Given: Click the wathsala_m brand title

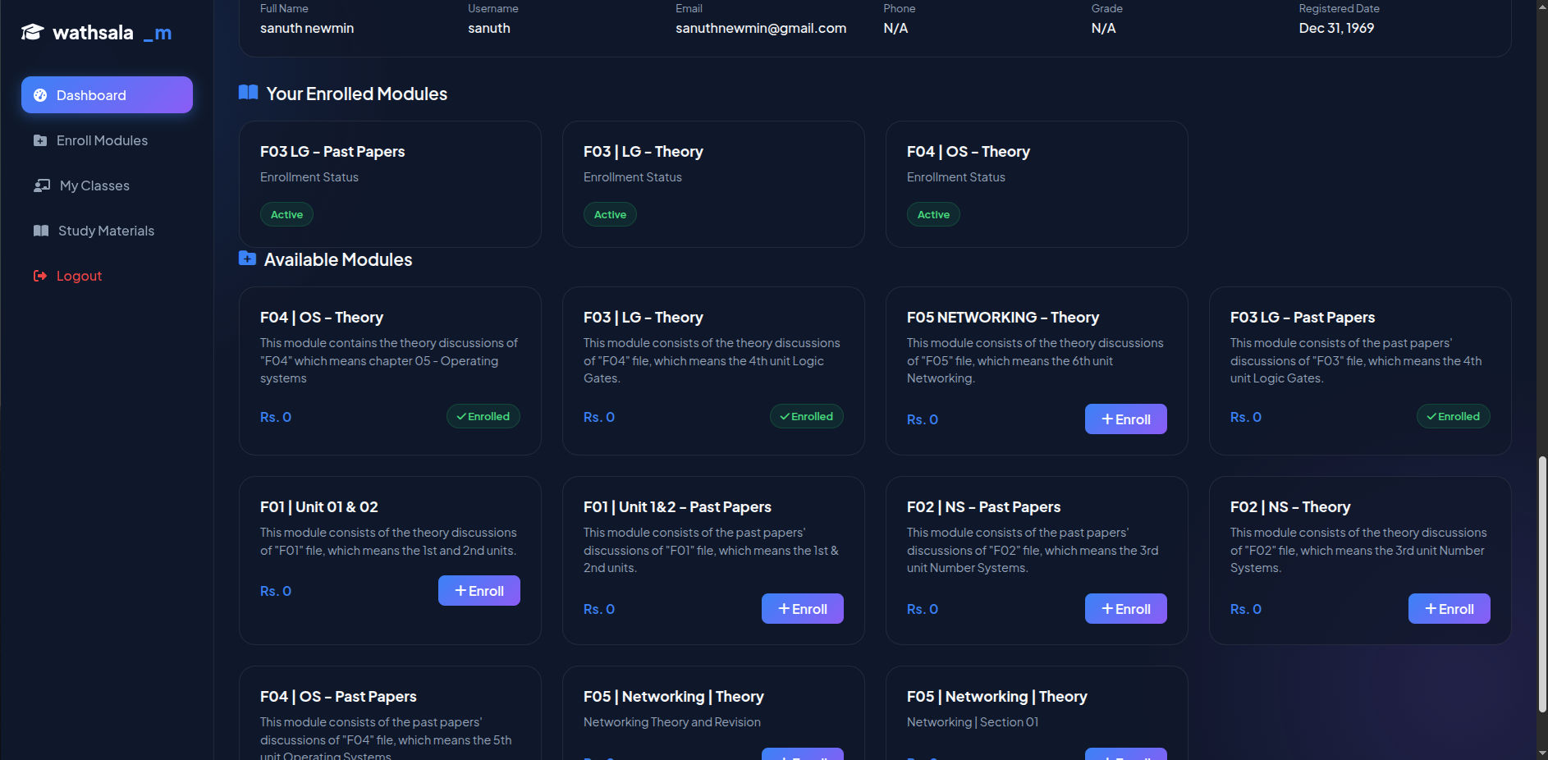Looking at the screenshot, I should [112, 33].
